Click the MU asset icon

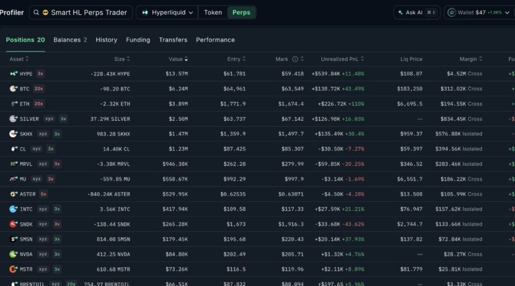coord(14,179)
